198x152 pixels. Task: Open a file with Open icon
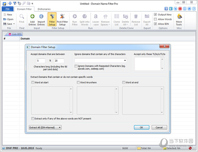(x=8, y=19)
